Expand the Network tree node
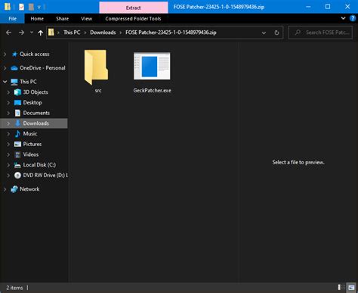The image size is (358, 293). coord(5,189)
